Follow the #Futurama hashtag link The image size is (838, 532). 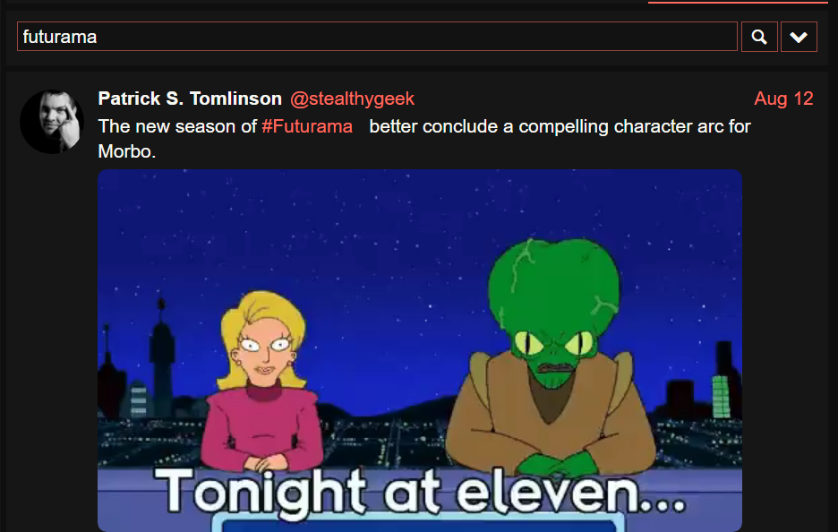[x=307, y=126]
